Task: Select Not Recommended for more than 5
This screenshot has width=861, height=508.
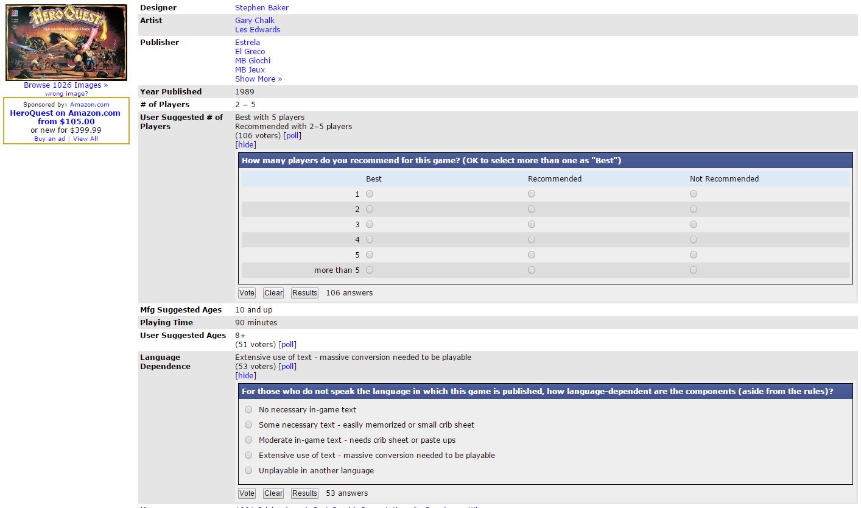Action: coord(694,270)
